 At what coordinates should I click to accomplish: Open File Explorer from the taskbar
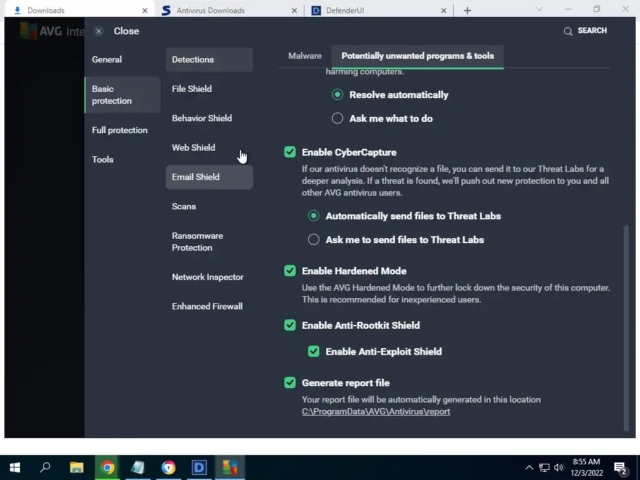[x=76, y=467]
